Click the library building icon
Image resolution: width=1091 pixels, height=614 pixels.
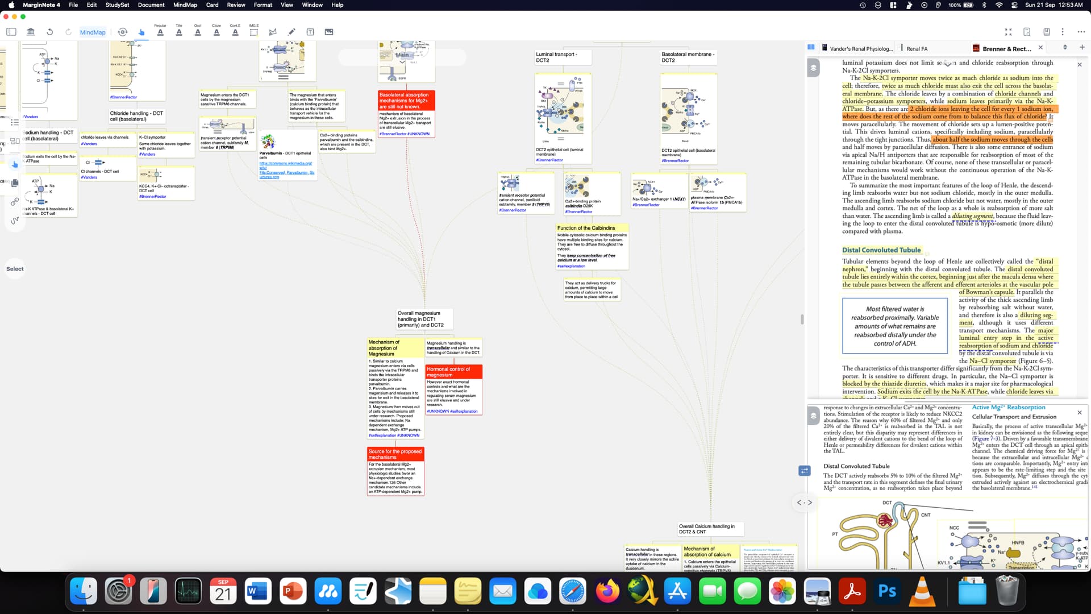[31, 32]
